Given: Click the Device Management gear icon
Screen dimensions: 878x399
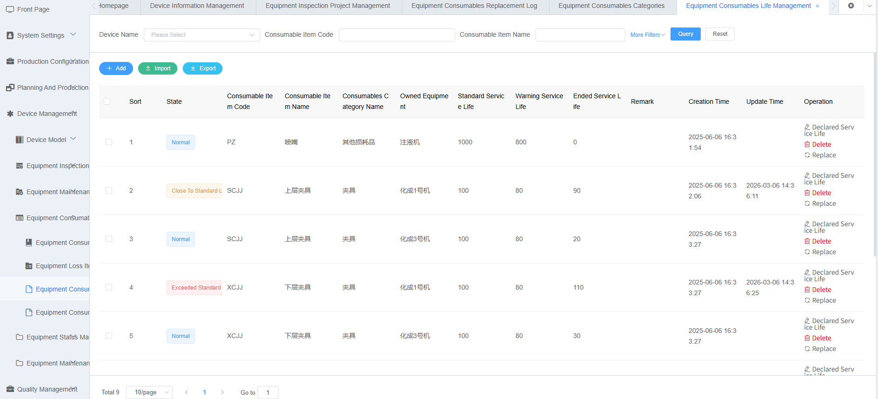Looking at the screenshot, I should click(10, 114).
